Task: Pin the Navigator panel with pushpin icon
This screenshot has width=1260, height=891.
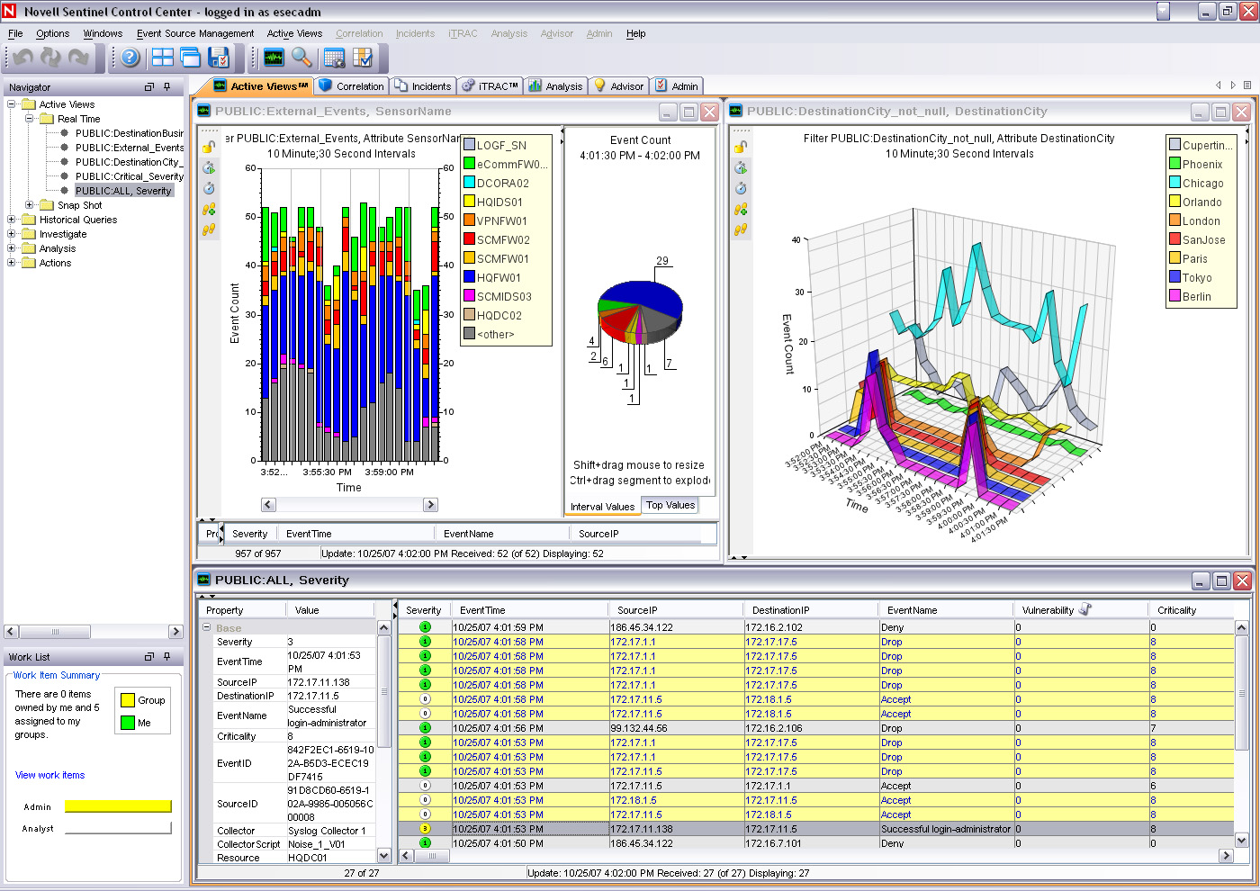Action: pyautogui.click(x=166, y=87)
